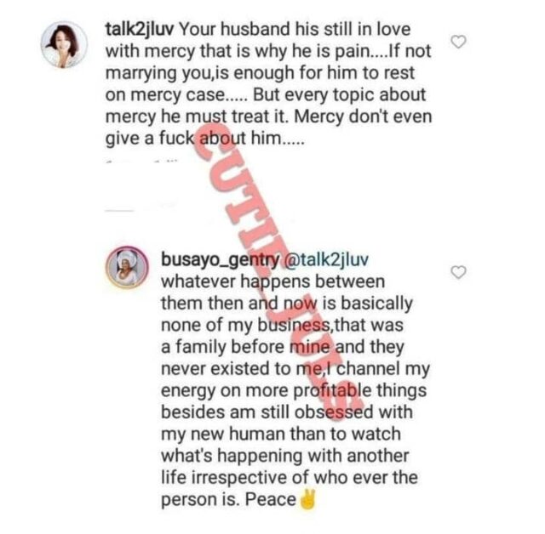The width and height of the screenshot is (545, 534).
Task: Follow the @talk2jluv mention in the reply
Action: pos(326,260)
